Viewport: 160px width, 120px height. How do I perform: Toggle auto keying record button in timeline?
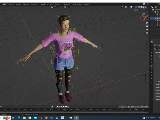[x=52, y=107]
